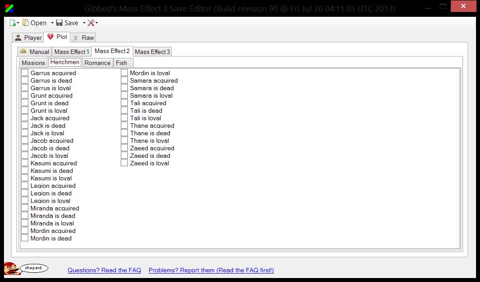The height and width of the screenshot is (282, 480).
Task: Toggle Grunt is loyal checkbox
Action: [x=25, y=111]
